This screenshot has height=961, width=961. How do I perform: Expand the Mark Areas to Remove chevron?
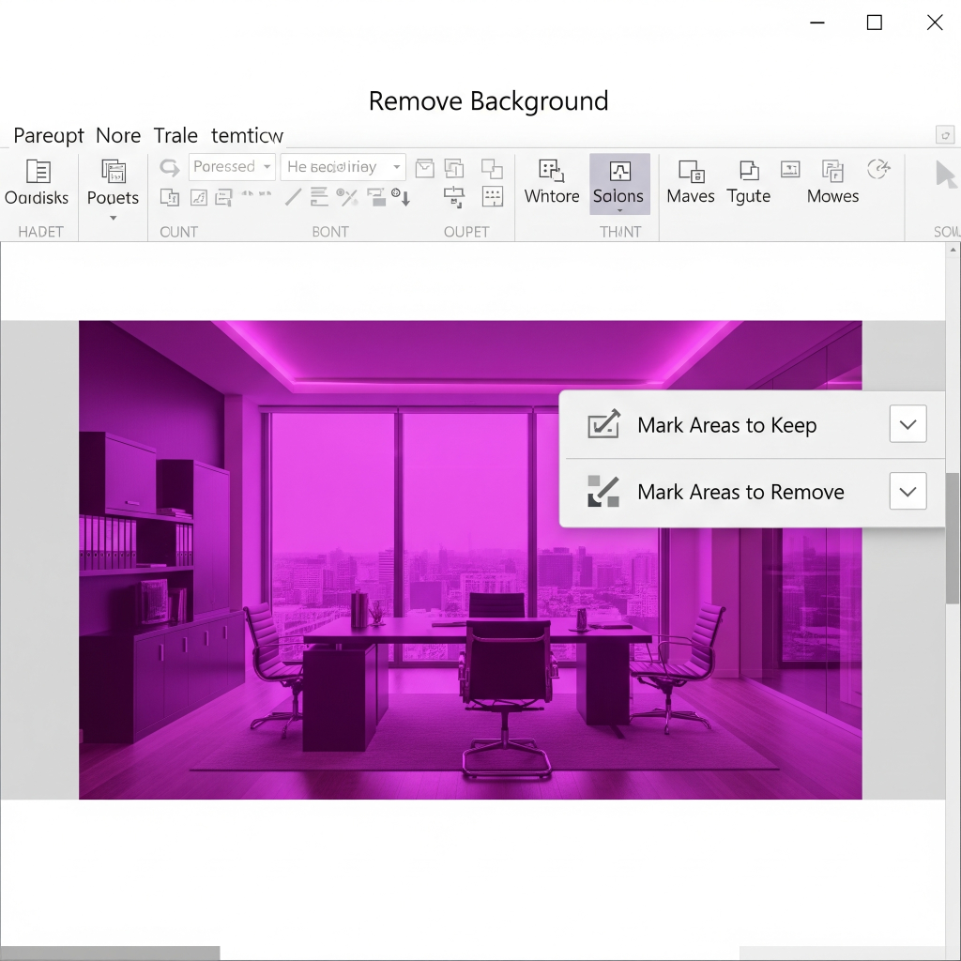(x=908, y=491)
